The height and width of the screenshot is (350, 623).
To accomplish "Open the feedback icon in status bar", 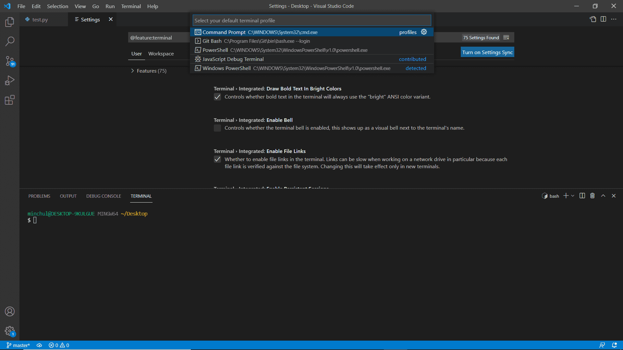I will click(602, 345).
